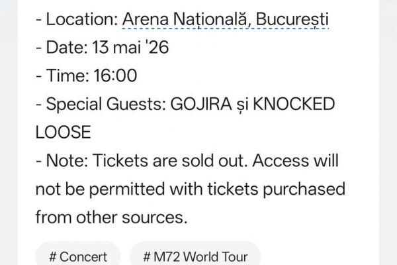The image size is (397, 265).
Task: Click the 'Tickets are sold out' sentence
Action: (170, 160)
